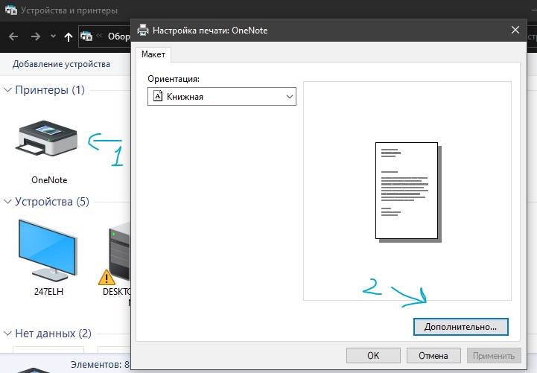
Task: Open the Ориентация dropdown with Книжная
Action: coord(222,97)
